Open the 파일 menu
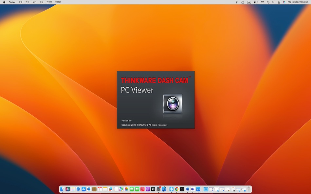The width and height of the screenshot is (311, 194). 20,2
